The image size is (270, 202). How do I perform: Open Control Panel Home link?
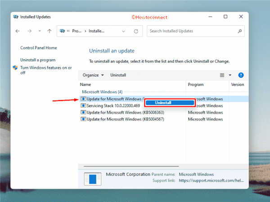coord(39,48)
